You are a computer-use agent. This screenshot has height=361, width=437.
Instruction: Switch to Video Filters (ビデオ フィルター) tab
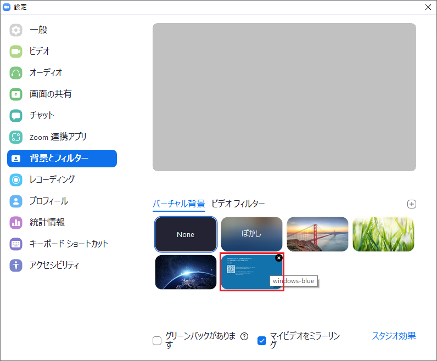[238, 204]
